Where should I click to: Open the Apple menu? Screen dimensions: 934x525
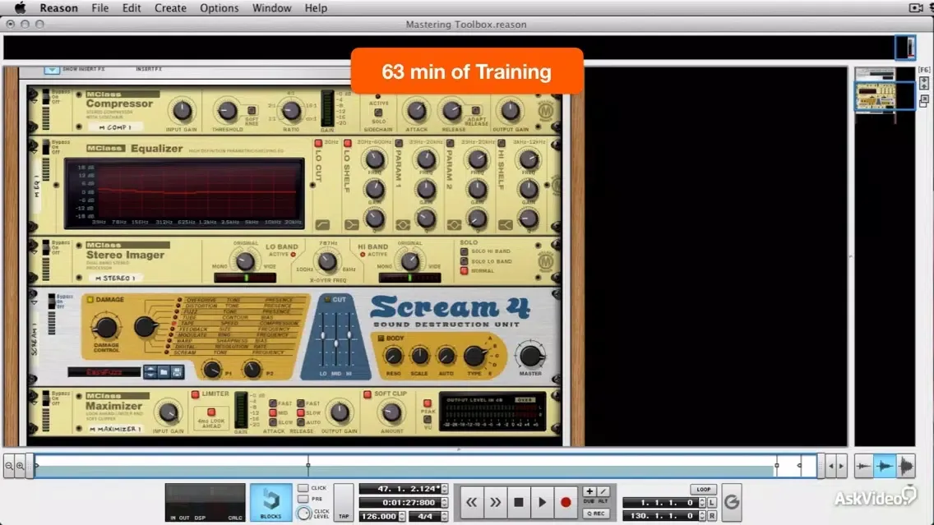[x=20, y=7]
